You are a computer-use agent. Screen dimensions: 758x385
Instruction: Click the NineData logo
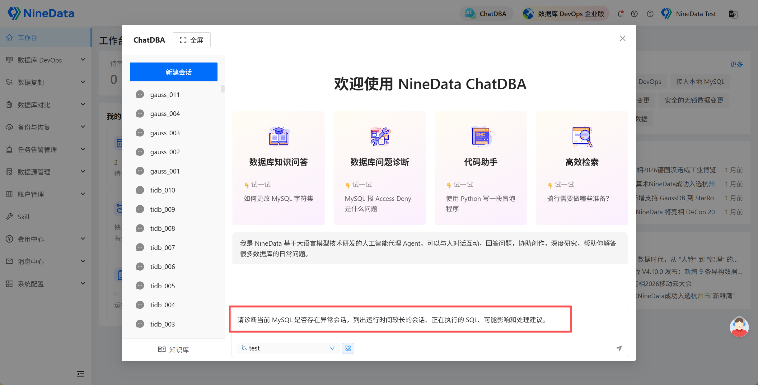point(41,13)
